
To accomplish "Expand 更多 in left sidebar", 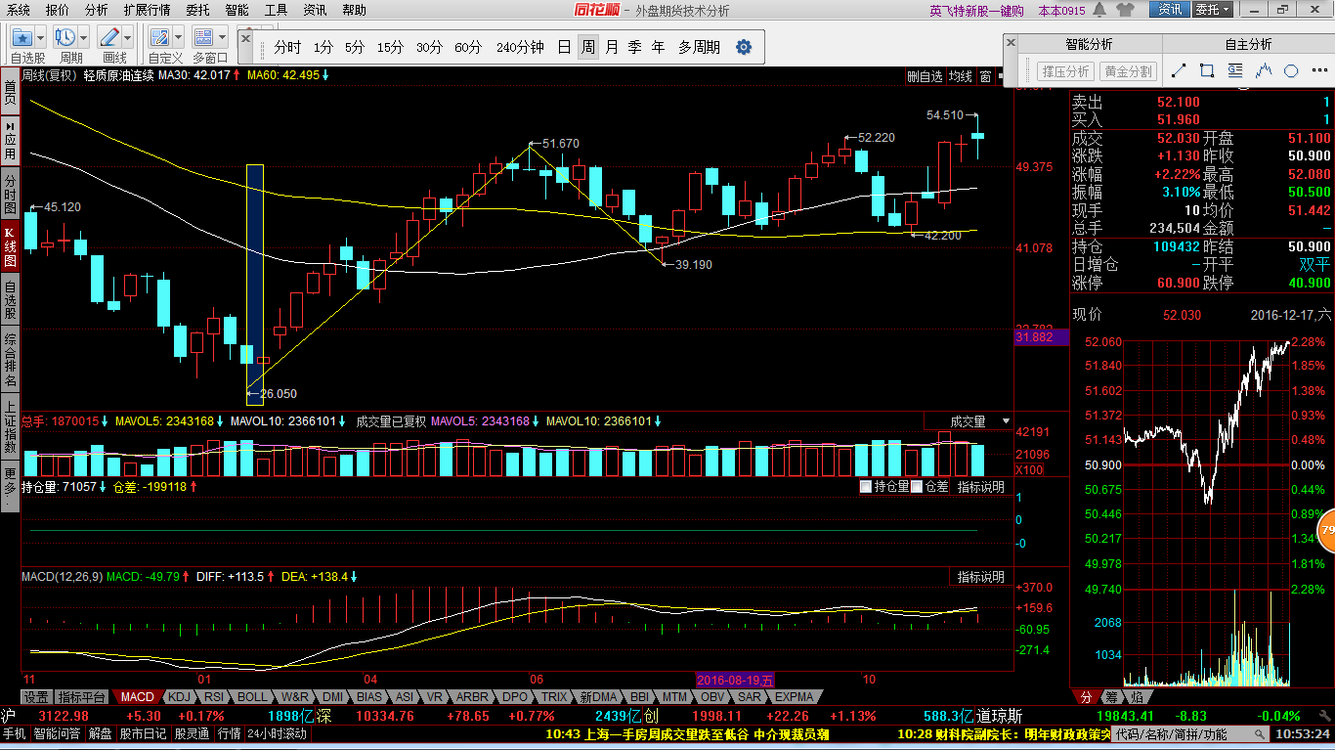I will (x=10, y=486).
